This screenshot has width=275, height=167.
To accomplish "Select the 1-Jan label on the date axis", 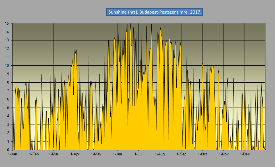I will [x=13, y=154].
